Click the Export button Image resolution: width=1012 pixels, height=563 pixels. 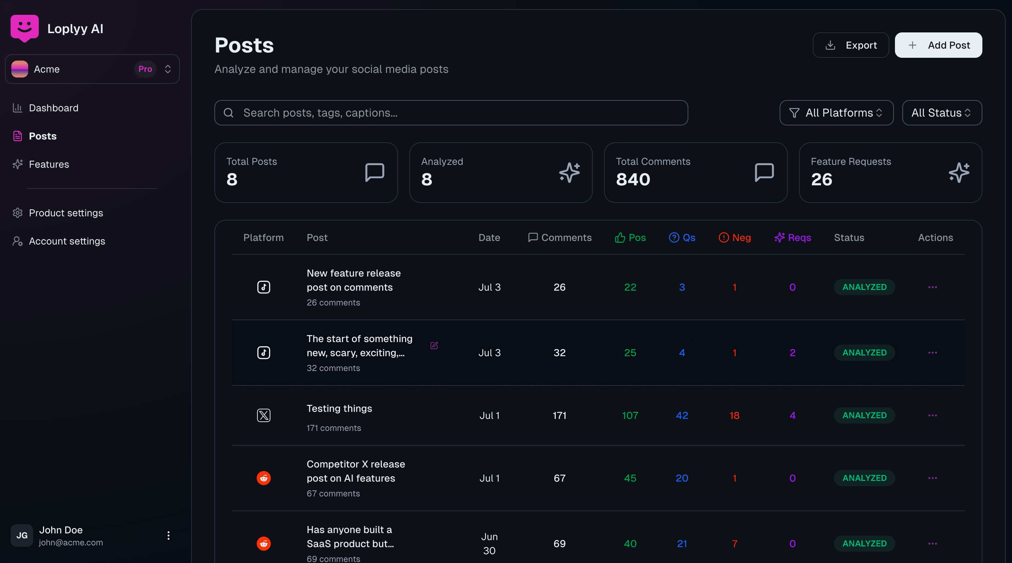(x=851, y=45)
